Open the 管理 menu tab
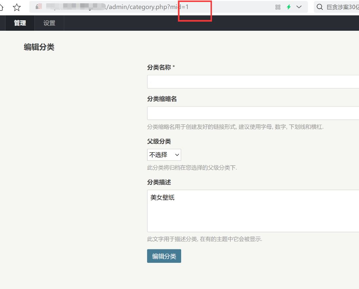 (x=20, y=23)
